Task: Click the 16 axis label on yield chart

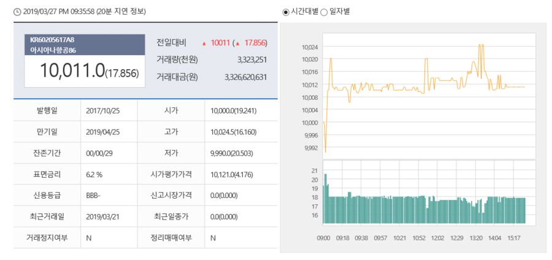Action: tap(315, 215)
